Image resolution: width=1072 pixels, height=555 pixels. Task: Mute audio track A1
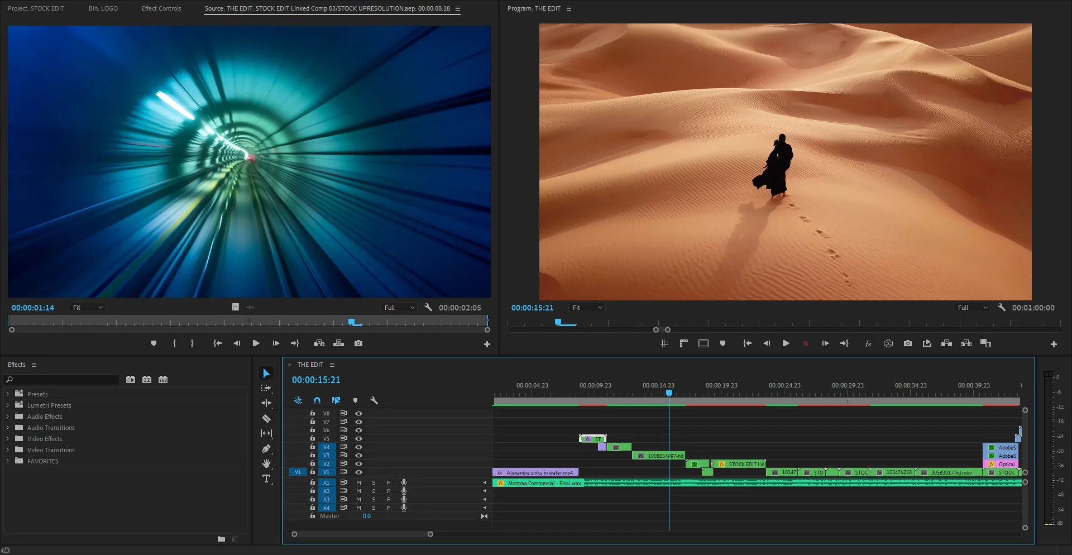[x=358, y=482]
